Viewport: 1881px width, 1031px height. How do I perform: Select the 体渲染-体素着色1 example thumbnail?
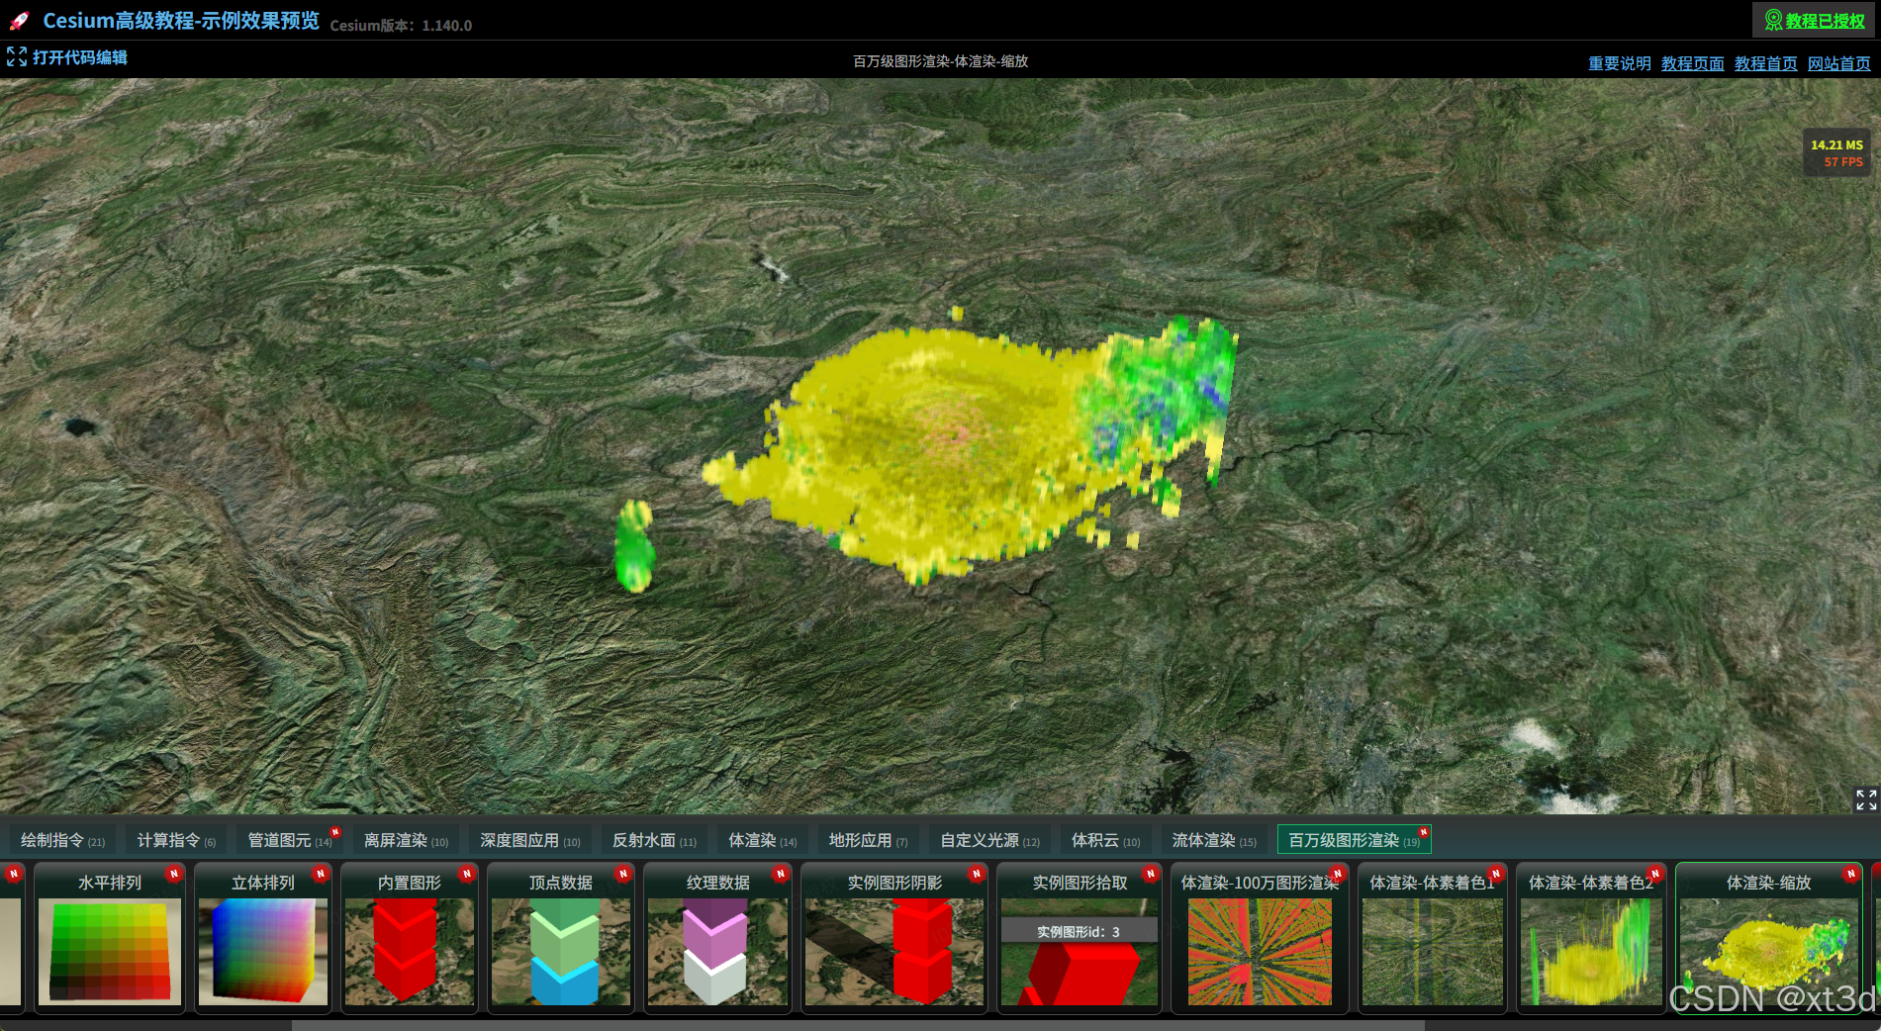pyautogui.click(x=1433, y=938)
